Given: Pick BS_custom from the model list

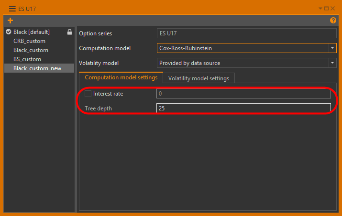Looking at the screenshot, I should click(27, 59).
